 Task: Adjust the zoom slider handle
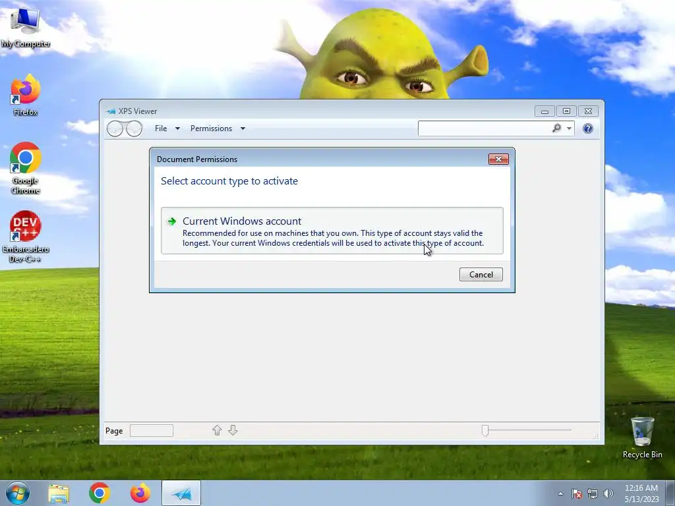485,430
